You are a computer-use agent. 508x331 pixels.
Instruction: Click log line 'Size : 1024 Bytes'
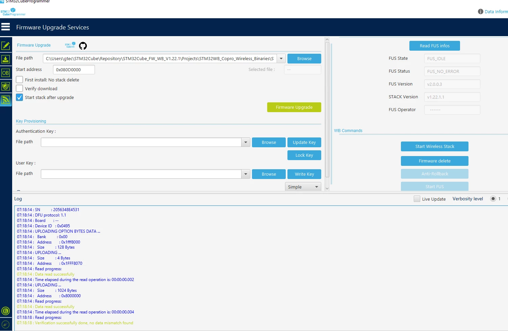click(x=47, y=290)
